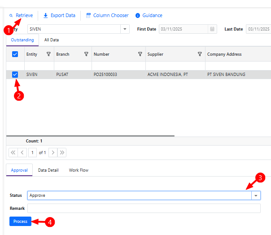Go to the last page
Image resolution: width=271 pixels, height=235 pixels.
tap(62, 152)
